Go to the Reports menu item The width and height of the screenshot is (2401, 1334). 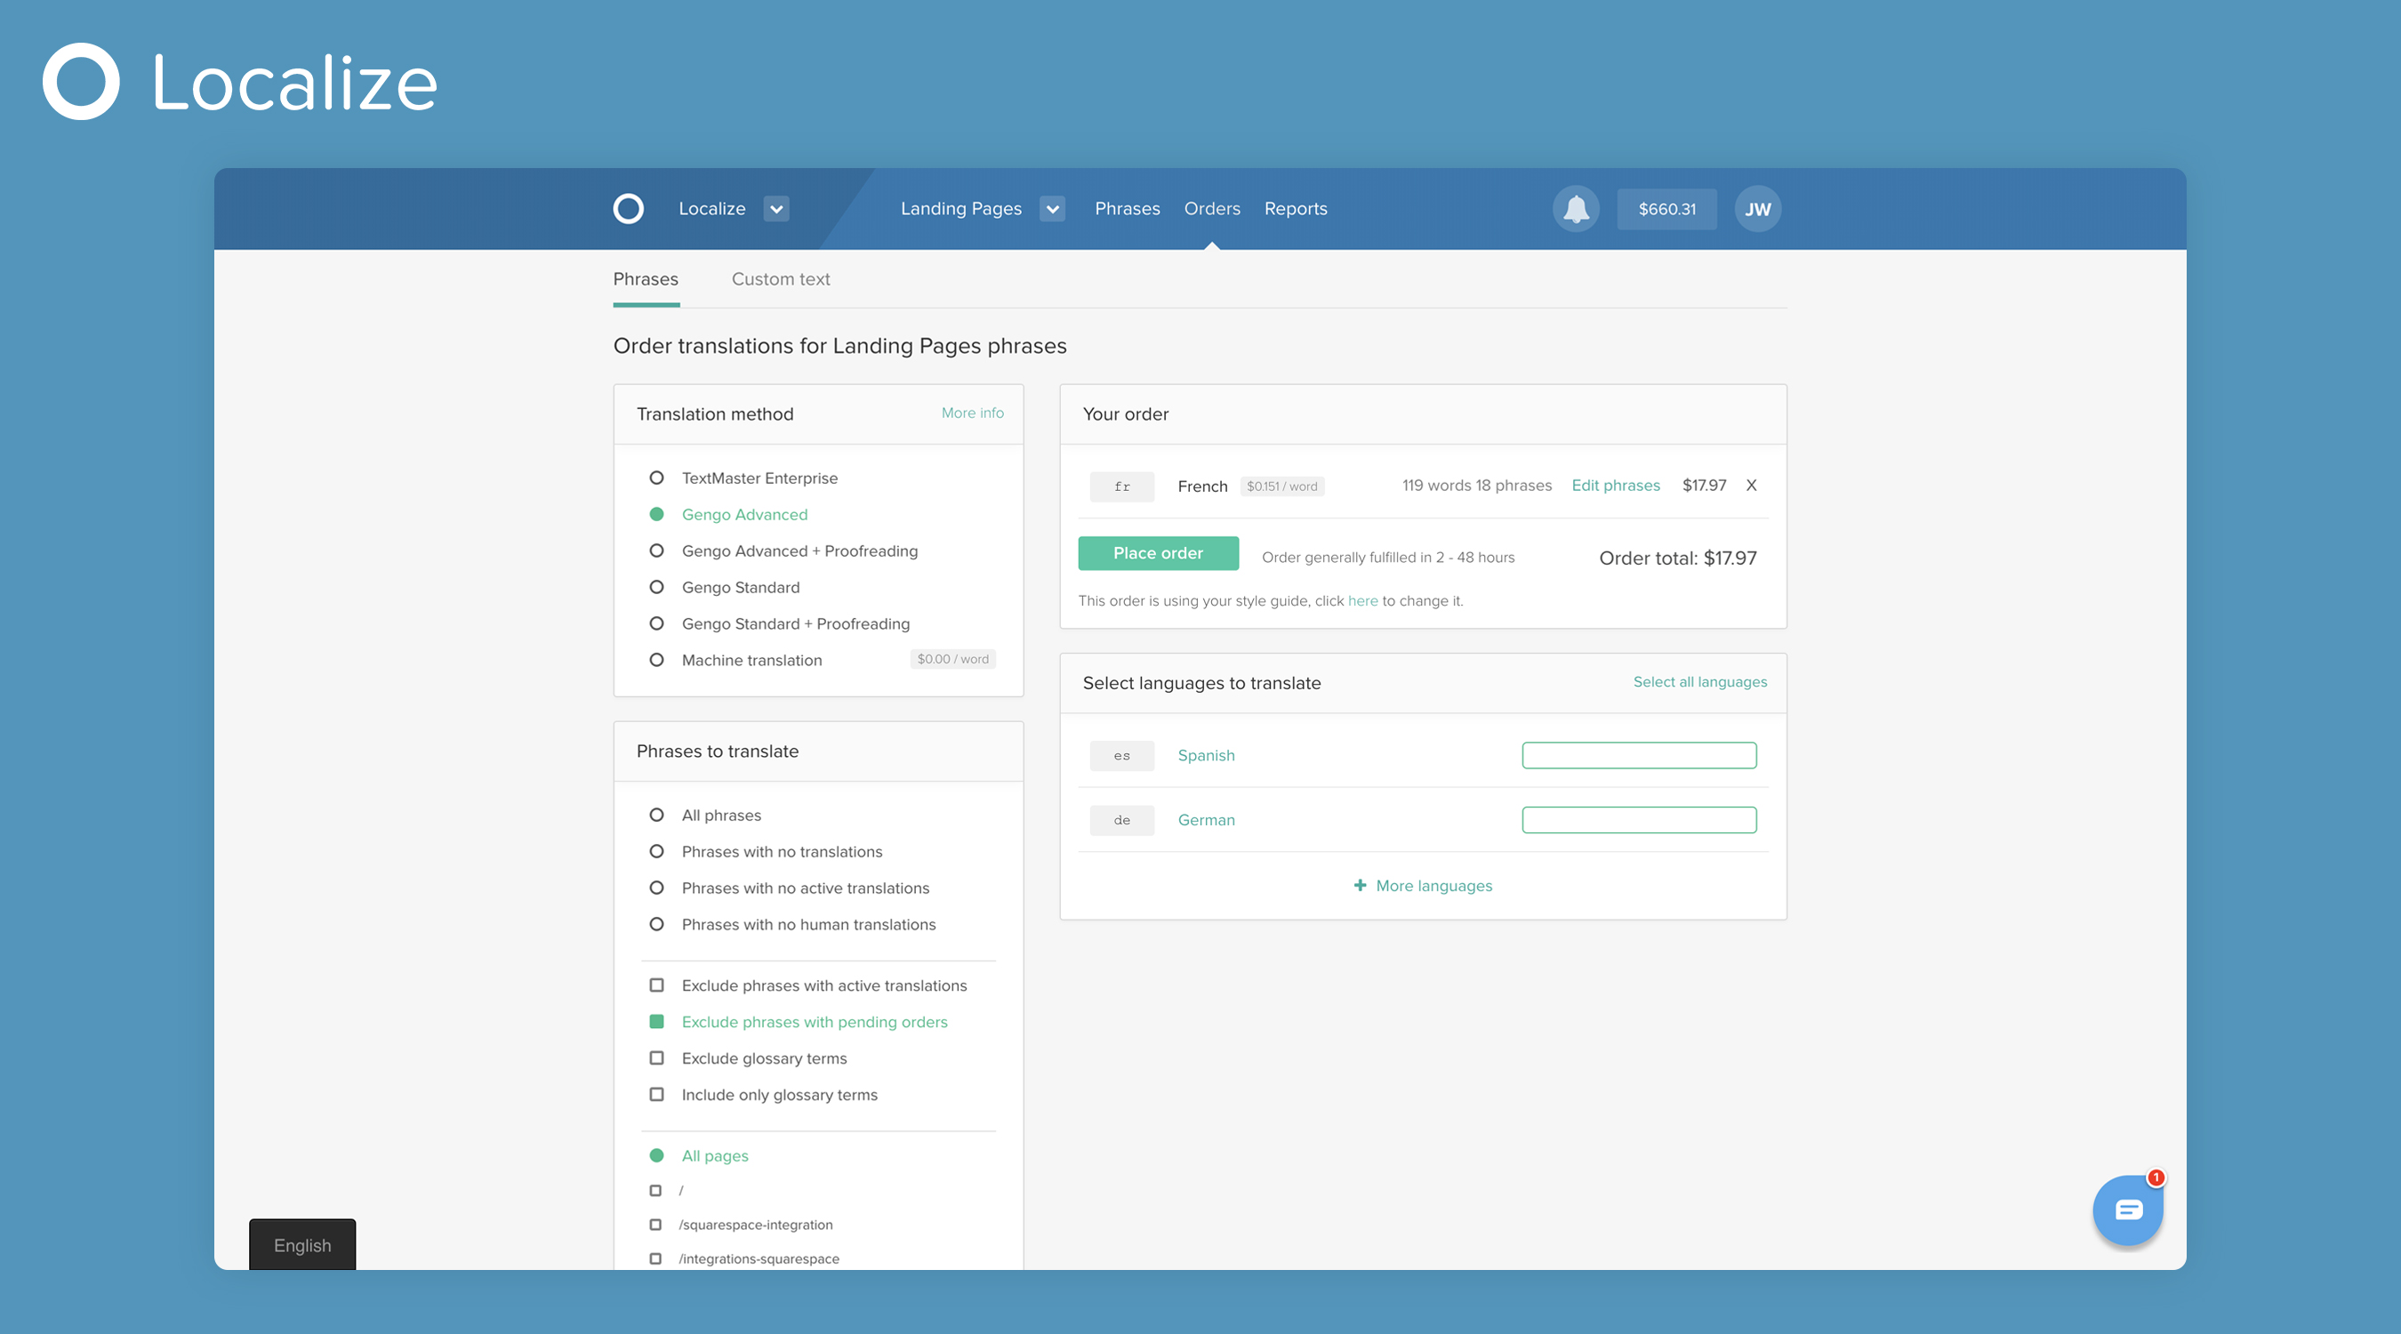(1295, 209)
